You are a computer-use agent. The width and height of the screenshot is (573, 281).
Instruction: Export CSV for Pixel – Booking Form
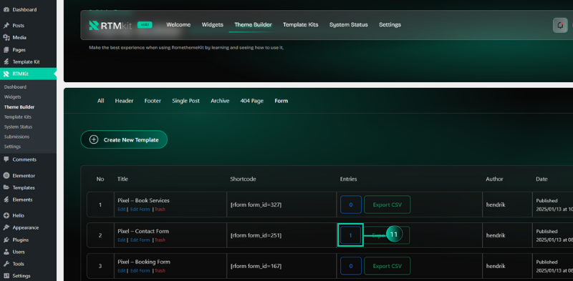[x=387, y=266]
